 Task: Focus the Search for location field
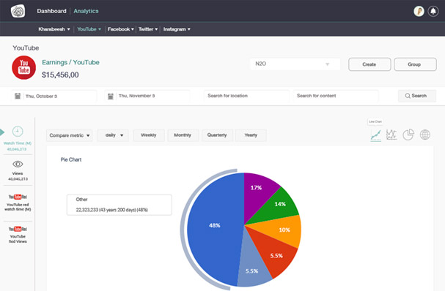point(246,96)
